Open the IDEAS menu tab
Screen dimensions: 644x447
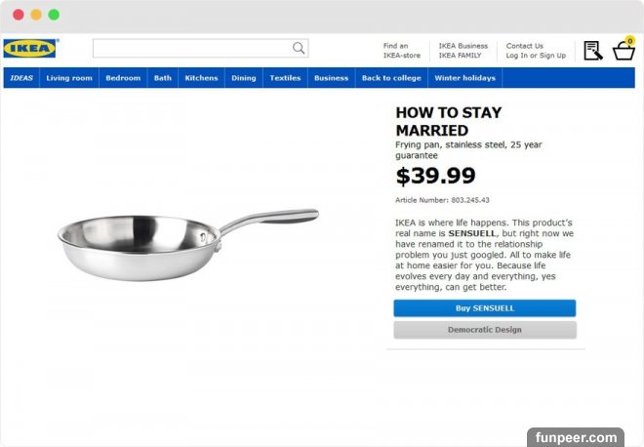pos(21,78)
